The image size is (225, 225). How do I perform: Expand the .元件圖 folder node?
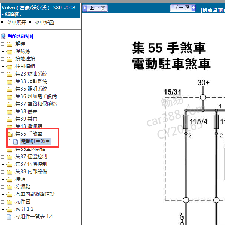click(3, 202)
